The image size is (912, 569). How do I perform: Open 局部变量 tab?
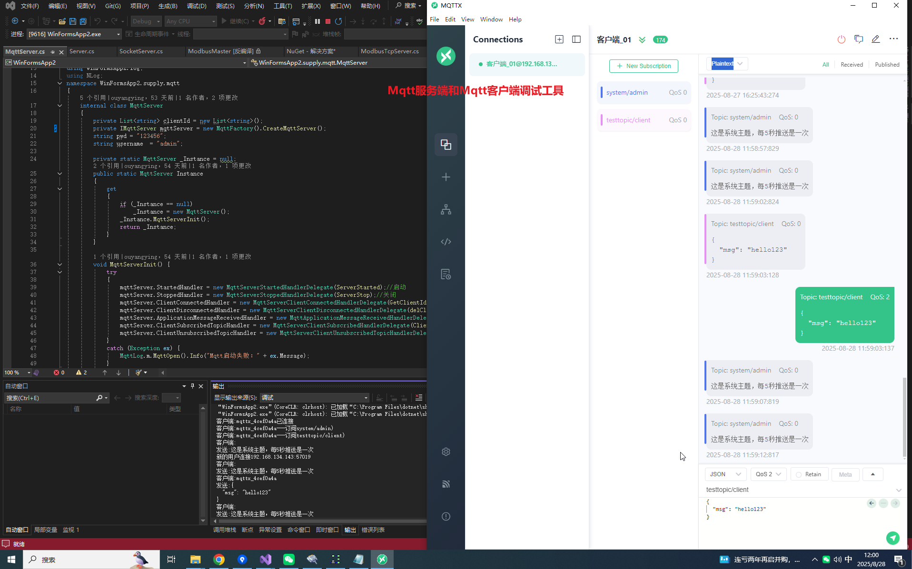[46, 530]
